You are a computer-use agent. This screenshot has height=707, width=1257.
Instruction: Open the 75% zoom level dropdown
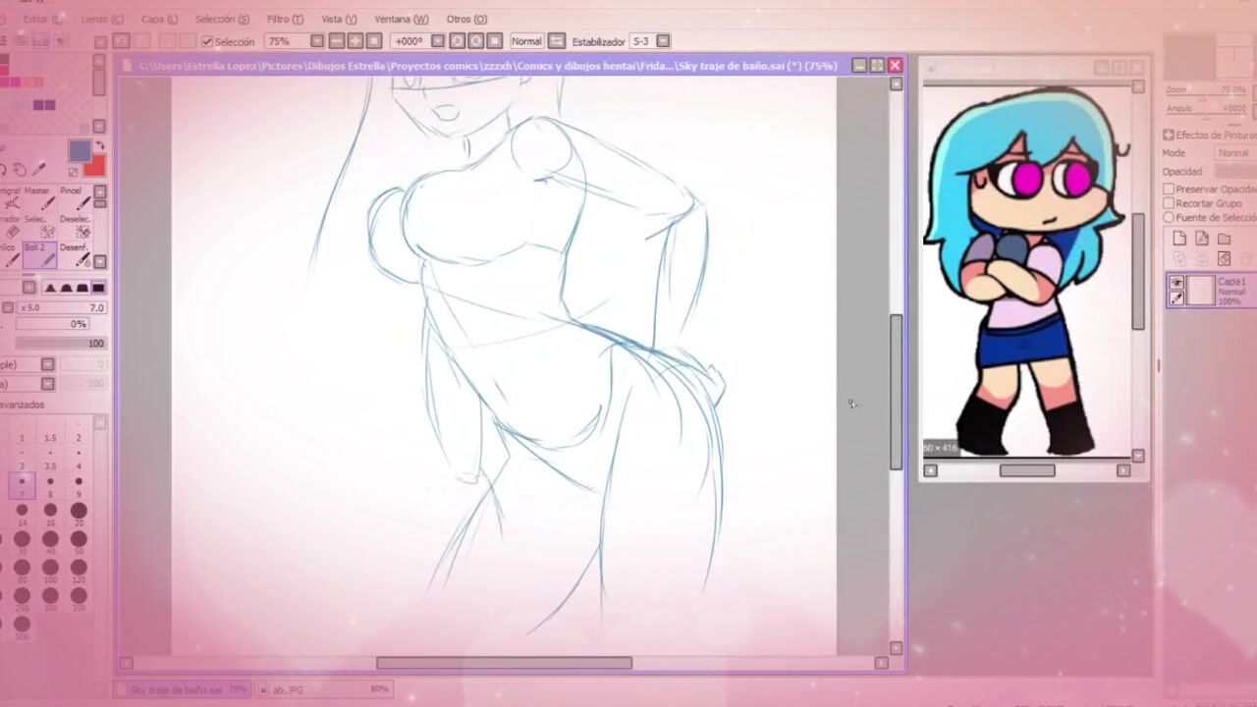[x=316, y=41]
